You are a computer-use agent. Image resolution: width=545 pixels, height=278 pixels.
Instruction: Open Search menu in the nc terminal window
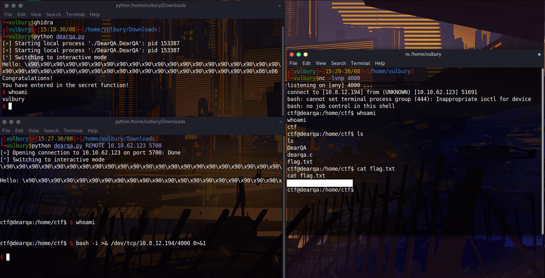(x=339, y=63)
